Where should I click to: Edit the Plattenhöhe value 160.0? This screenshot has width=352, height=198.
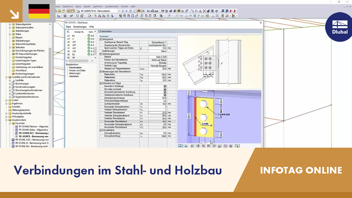[158, 74]
